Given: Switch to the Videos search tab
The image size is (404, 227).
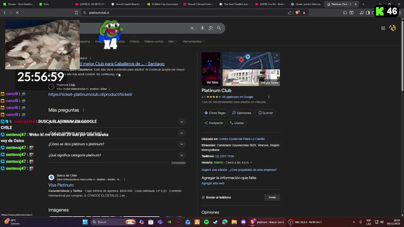Looking at the screenshot, I should pos(134,41).
